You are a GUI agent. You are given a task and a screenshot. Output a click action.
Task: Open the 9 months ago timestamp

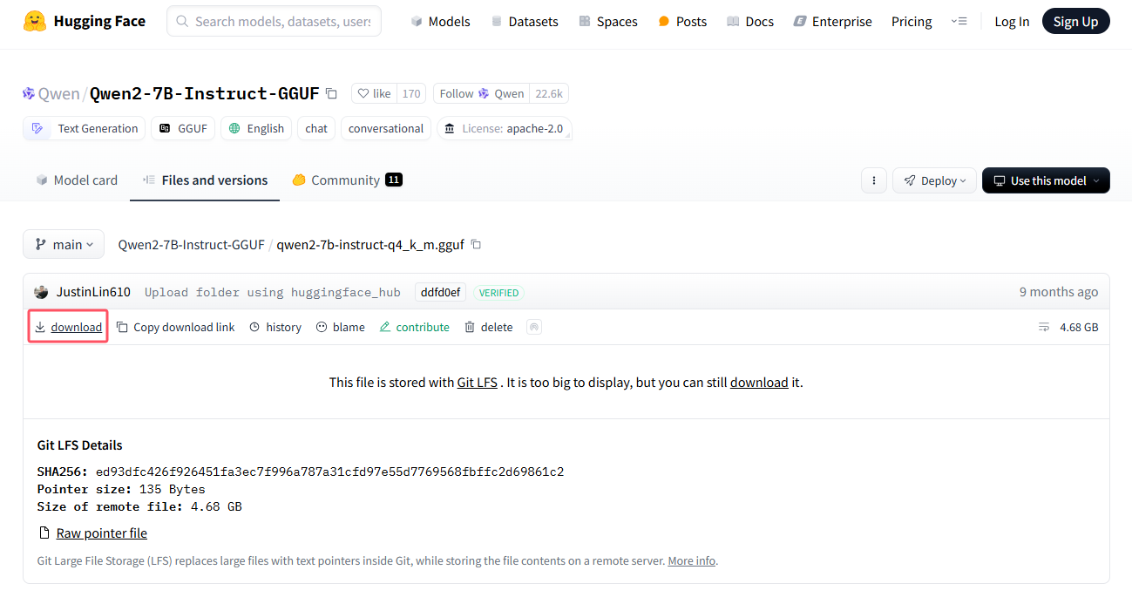(1059, 292)
